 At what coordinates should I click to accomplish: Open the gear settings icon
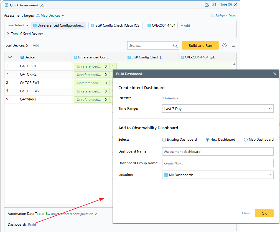(x=225, y=45)
